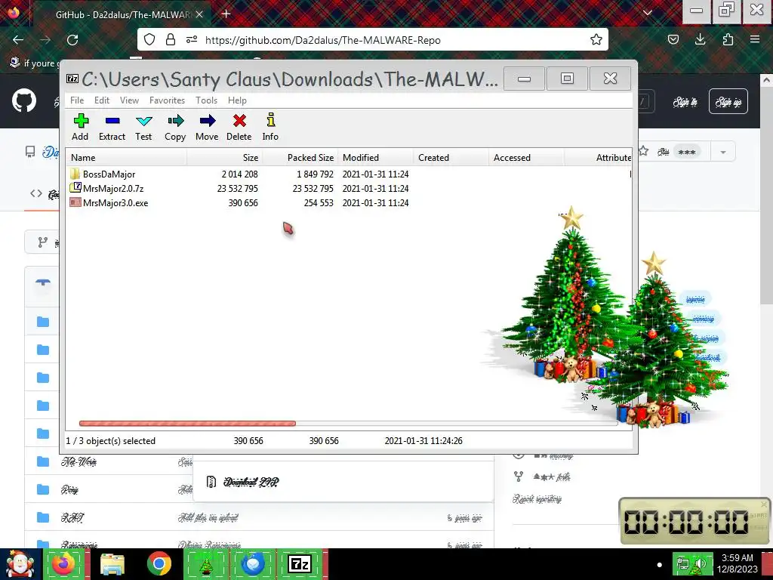Click the 7z icon in the title bar

tap(72, 79)
